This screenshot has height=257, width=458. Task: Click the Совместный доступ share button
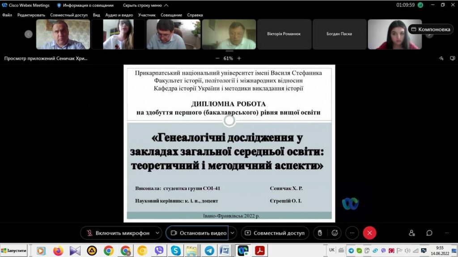click(275, 233)
